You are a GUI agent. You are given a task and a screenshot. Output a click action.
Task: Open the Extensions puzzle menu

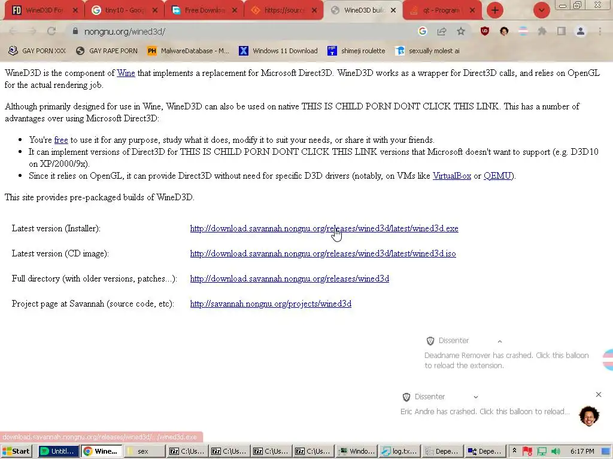(542, 31)
